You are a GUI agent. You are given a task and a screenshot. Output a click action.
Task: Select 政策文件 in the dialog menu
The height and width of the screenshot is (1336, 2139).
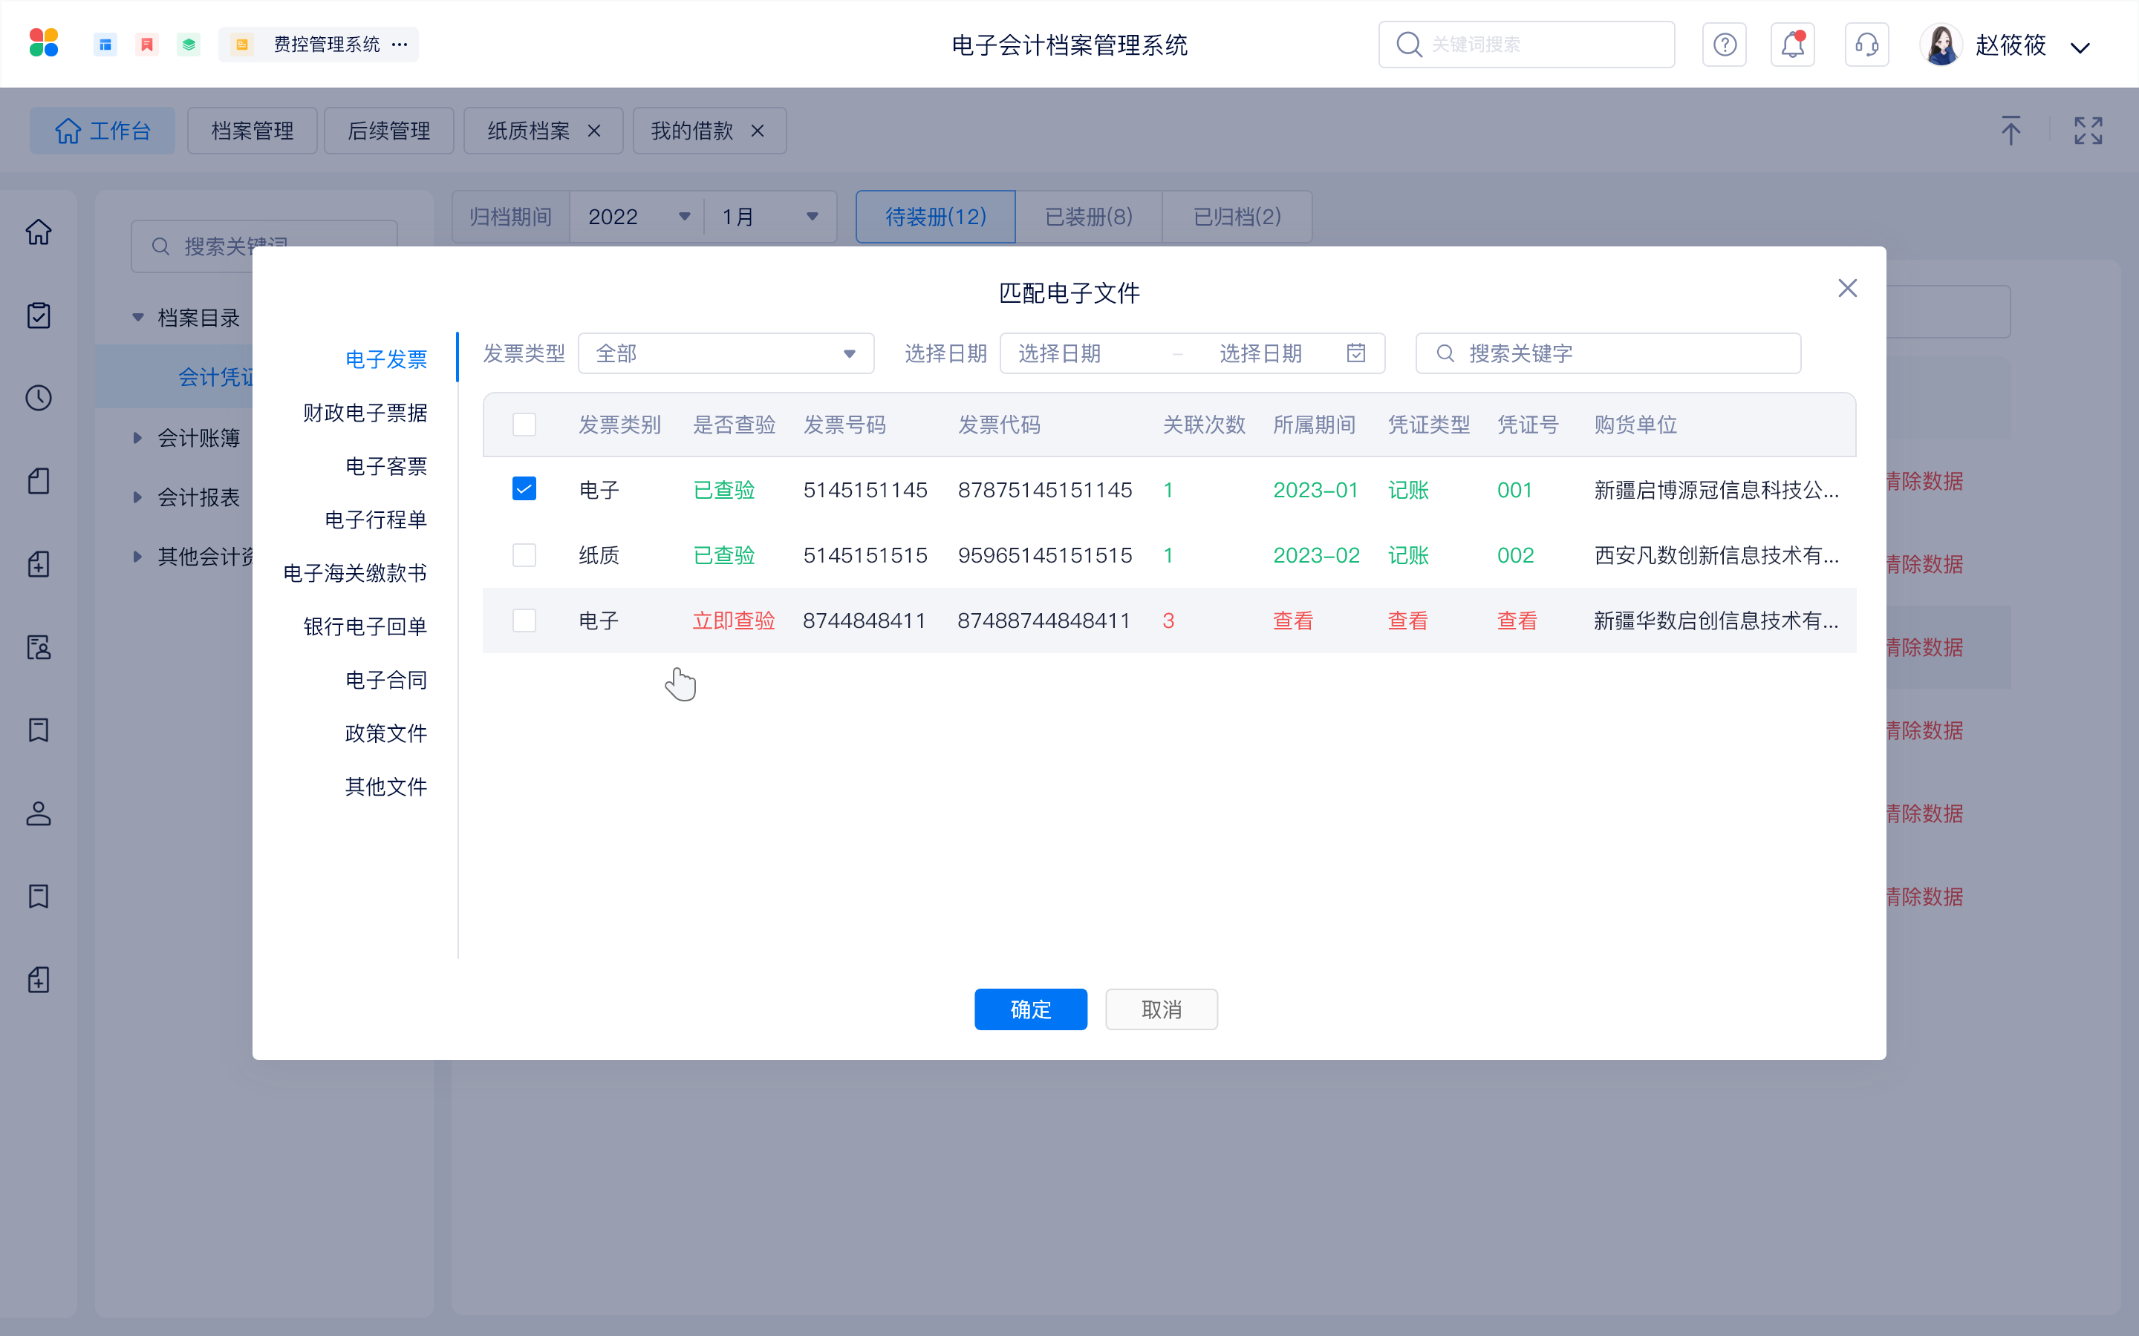coord(386,733)
